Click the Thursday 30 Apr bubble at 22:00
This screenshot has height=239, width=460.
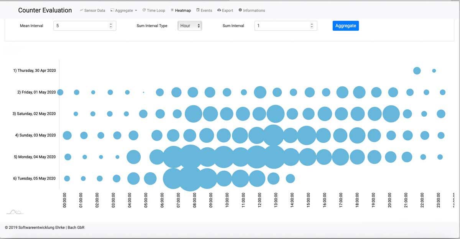point(417,71)
